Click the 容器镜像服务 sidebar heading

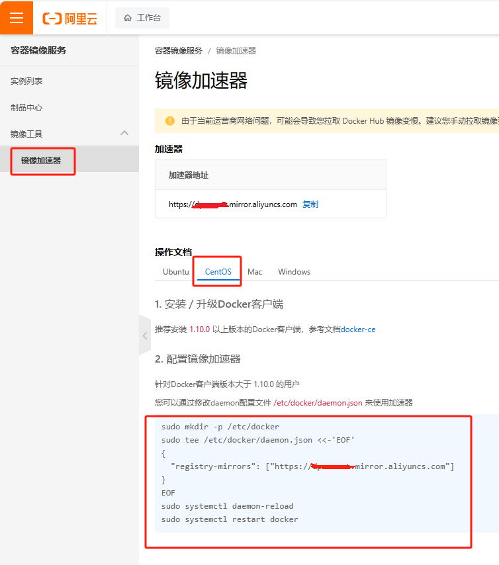pyautogui.click(x=38, y=50)
